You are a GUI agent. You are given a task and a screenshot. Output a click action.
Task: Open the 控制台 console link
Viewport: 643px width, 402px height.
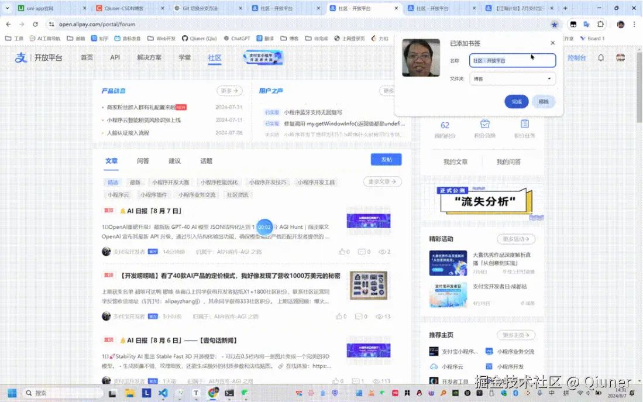pos(576,58)
